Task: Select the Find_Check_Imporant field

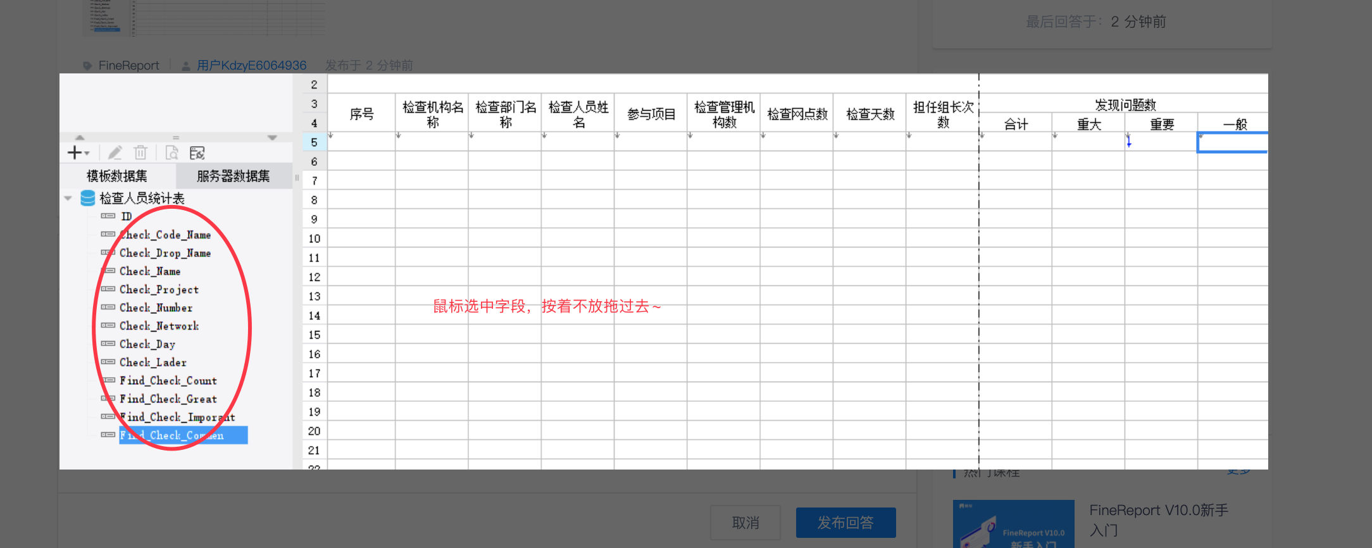Action: pyautogui.click(x=177, y=418)
